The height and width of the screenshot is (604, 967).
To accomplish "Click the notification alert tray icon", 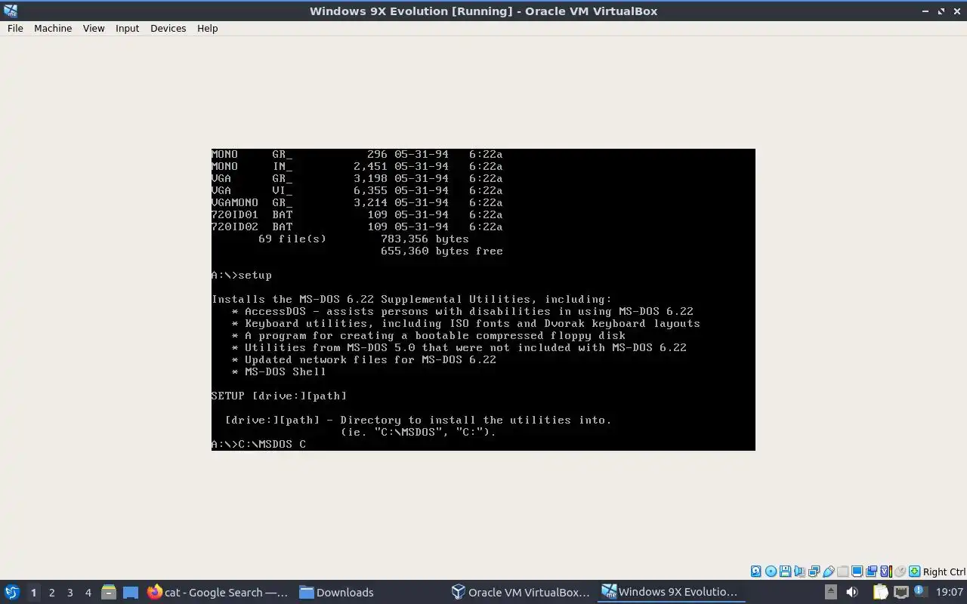I will coord(921,591).
